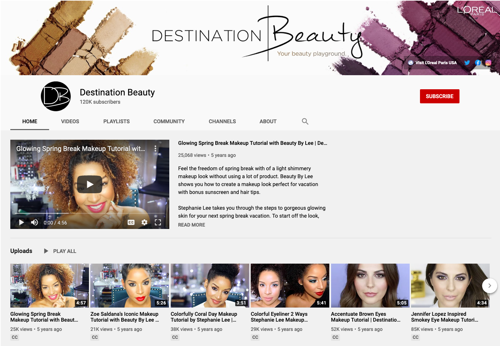The width and height of the screenshot is (500, 346).
Task: Click Jennifer Lopez Inspired Smokey Eye title
Action: click(445, 317)
